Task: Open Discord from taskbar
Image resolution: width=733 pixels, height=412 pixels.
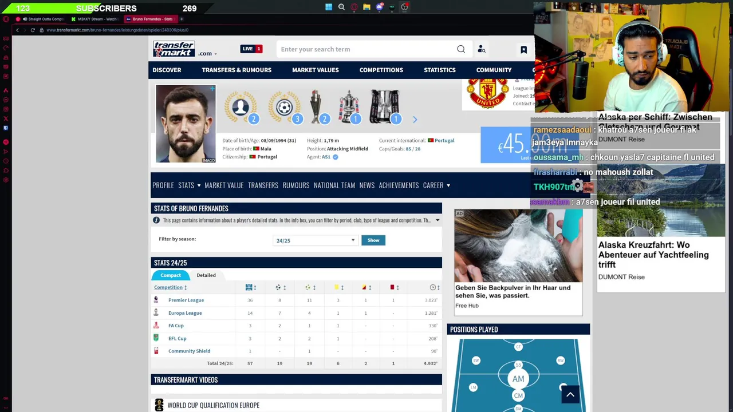Action: coord(379,7)
